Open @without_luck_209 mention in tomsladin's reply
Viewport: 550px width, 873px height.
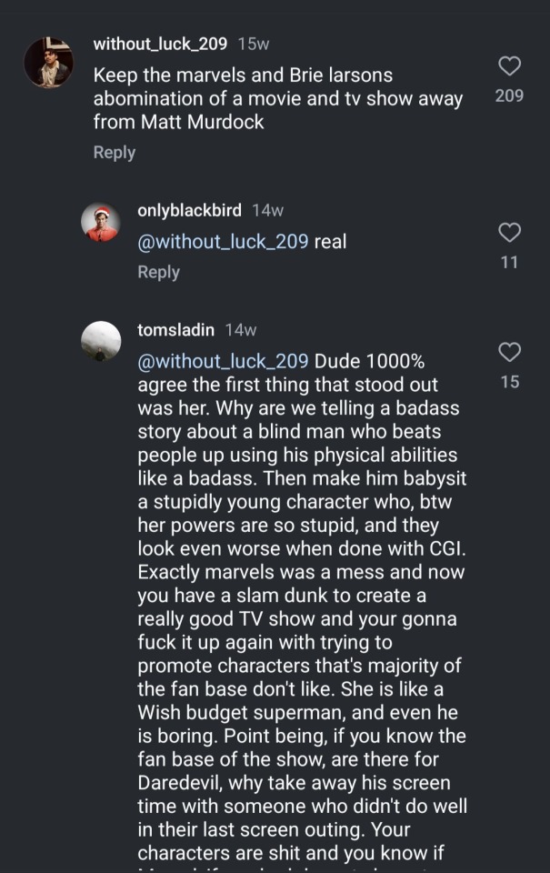pos(223,361)
